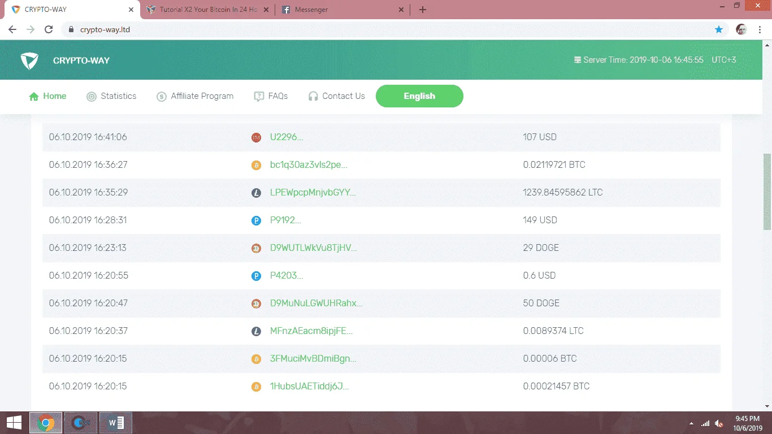Click the Bitcoin icon beside 1HubsUAETiddj6J
Screen dimensions: 772x434
pos(256,387)
